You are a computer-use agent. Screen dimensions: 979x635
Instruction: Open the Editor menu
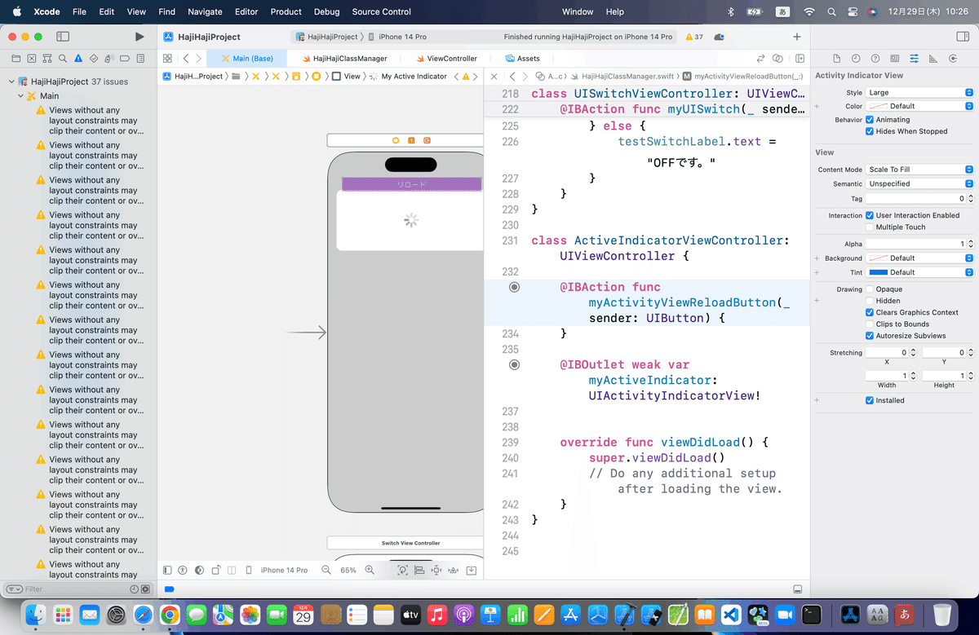click(x=246, y=11)
